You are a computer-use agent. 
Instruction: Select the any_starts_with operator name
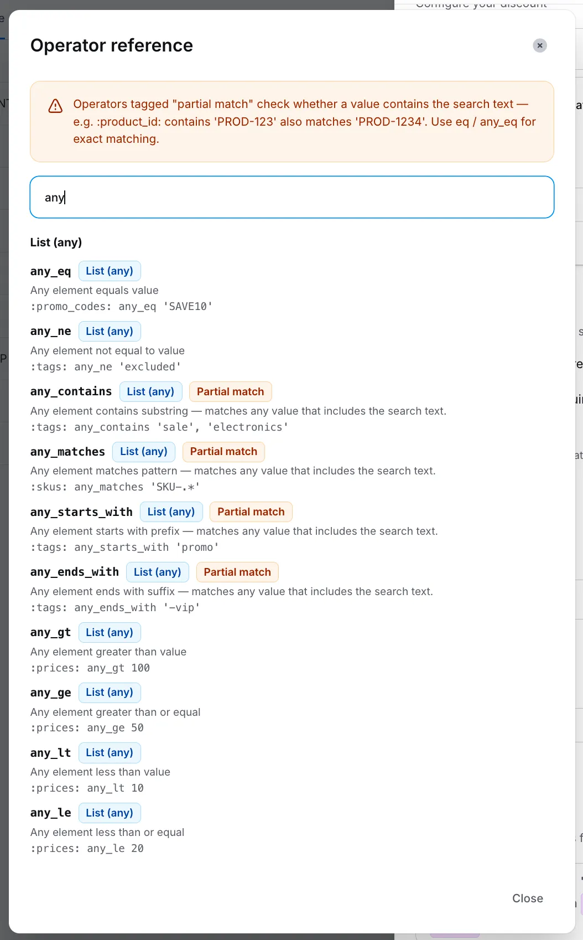tap(81, 512)
